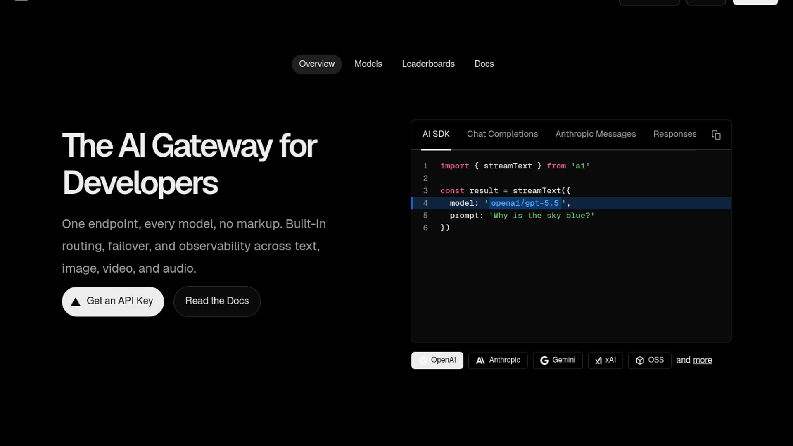Image resolution: width=793 pixels, height=446 pixels.
Task: Click the const result = streamText line
Action: 505,191
